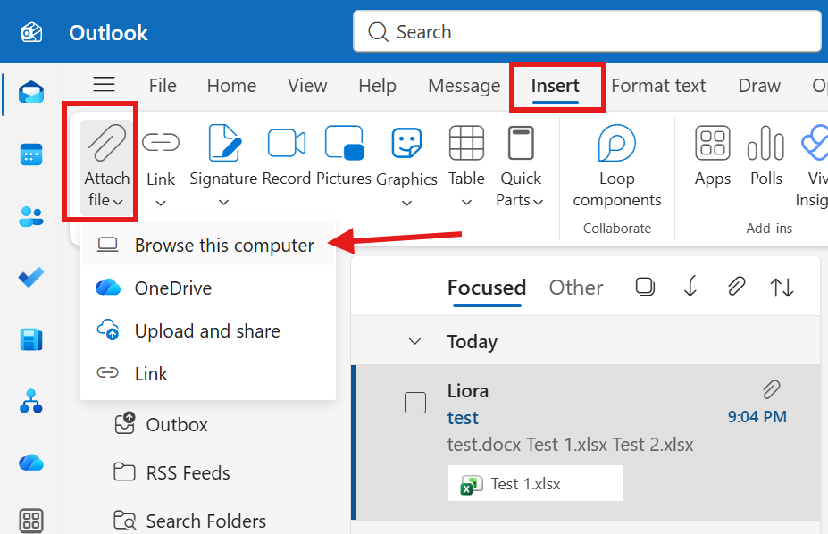Expand the Graphics dropdown chevron
828x534 pixels.
406,203
